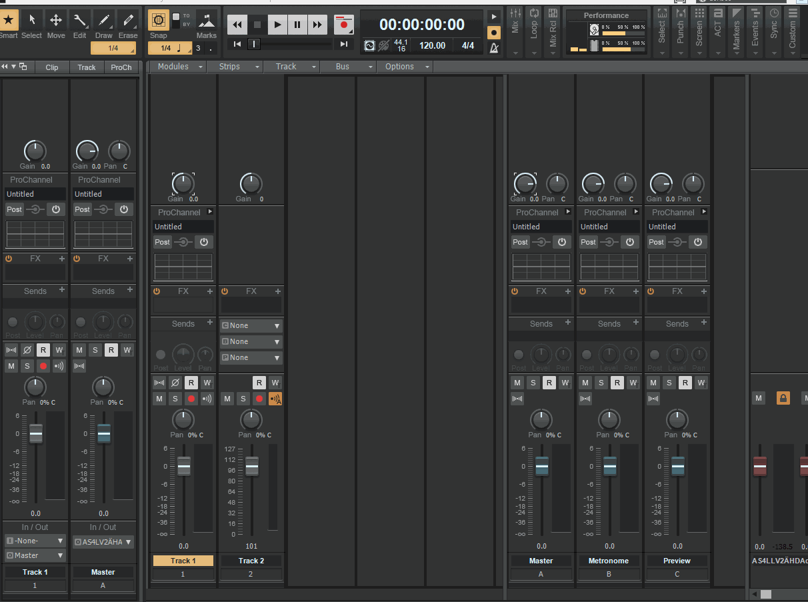
Task: Open the Track 2 channel None dropdown
Action: 251,325
